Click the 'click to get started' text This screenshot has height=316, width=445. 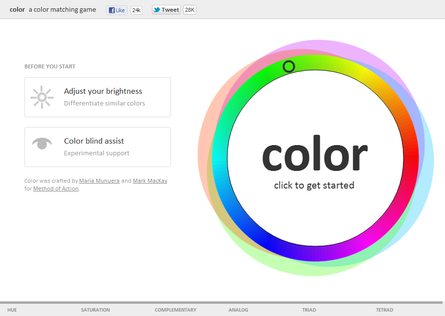[314, 185]
